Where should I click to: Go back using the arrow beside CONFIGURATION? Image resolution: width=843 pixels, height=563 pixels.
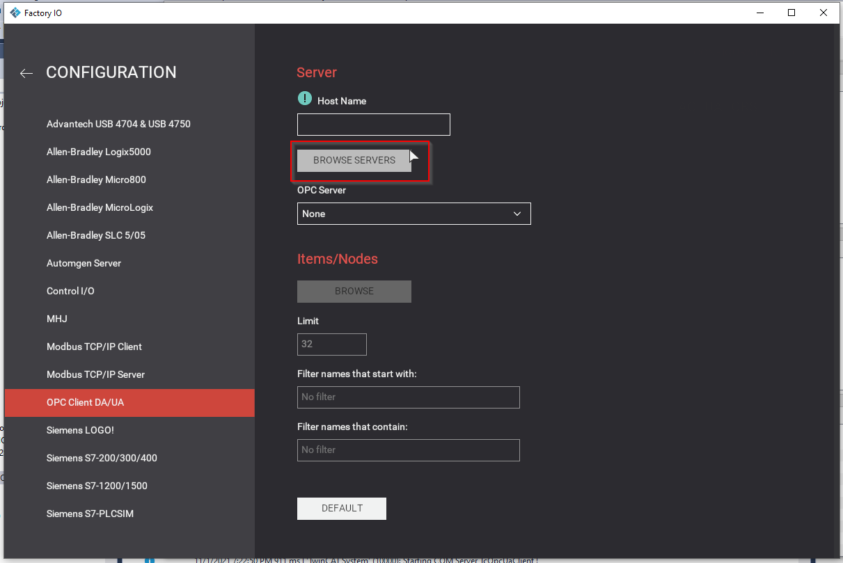coord(26,73)
